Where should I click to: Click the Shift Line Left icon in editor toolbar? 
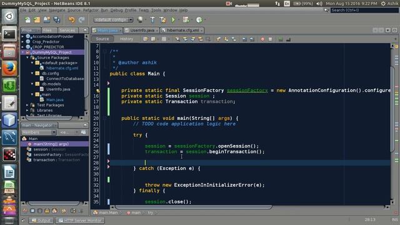[244, 39]
